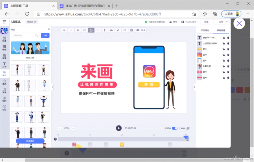Viewport: 254px width, 162px height.
Task: Click the grid square toolbar icon
Action: click(84, 30)
